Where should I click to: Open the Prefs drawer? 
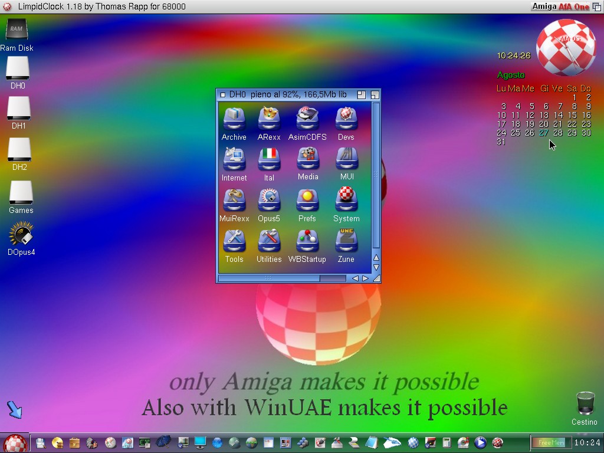point(307,201)
